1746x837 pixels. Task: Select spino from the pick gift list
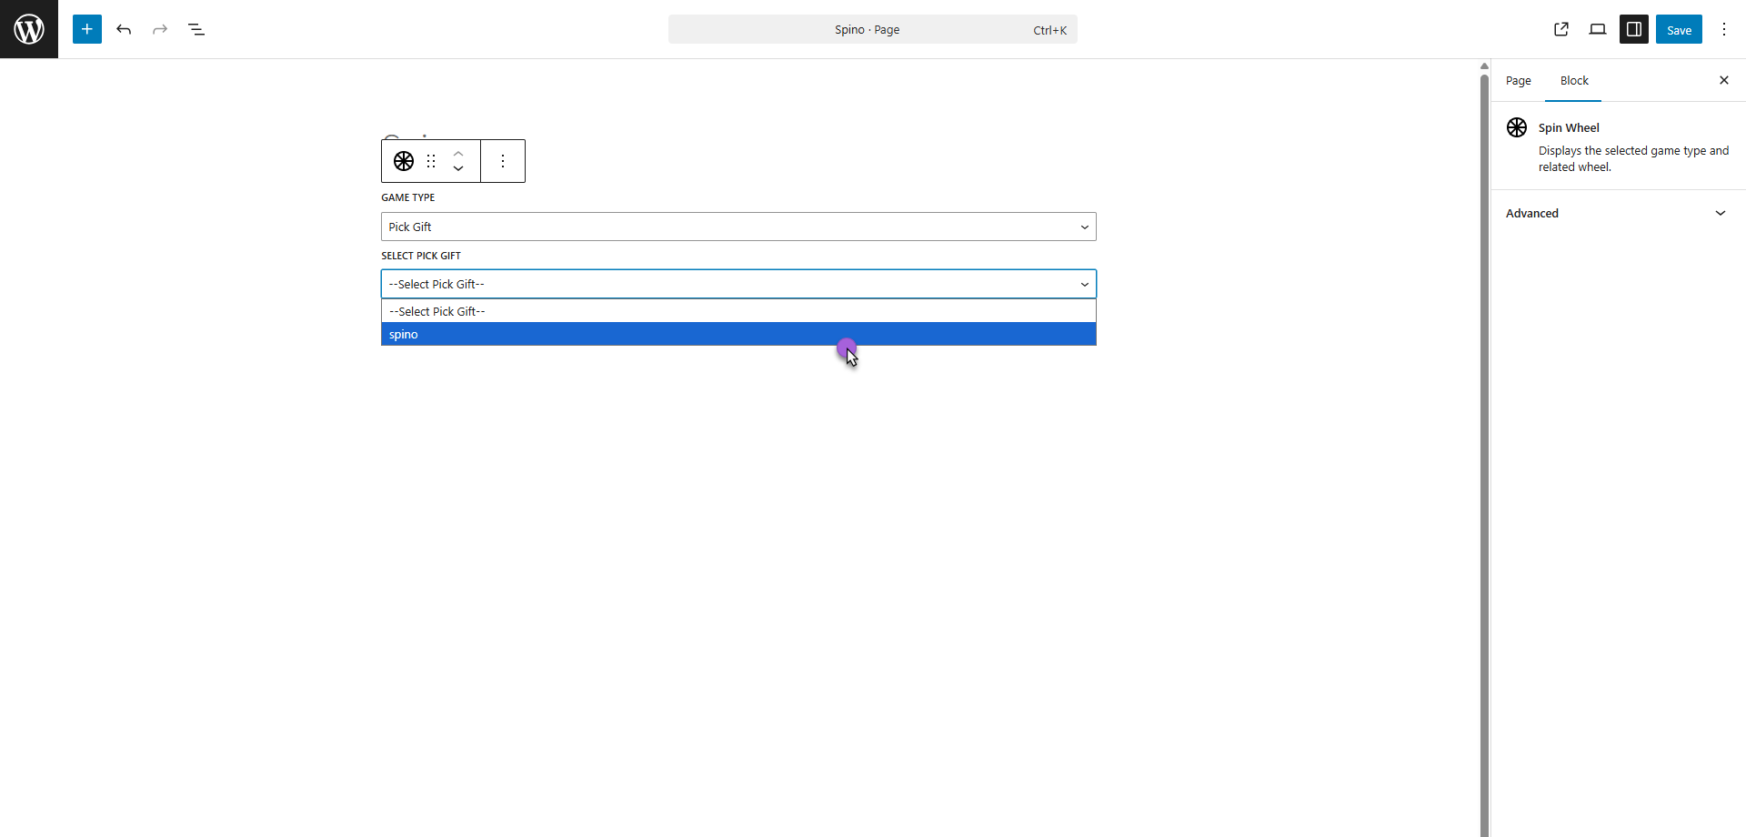pyautogui.click(x=738, y=335)
